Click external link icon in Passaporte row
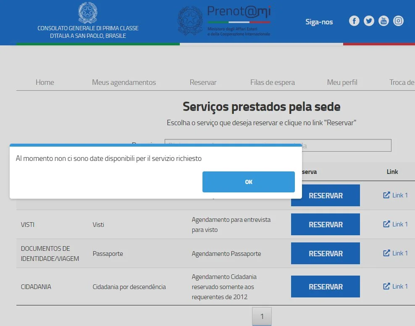The image size is (415, 326). click(x=386, y=253)
